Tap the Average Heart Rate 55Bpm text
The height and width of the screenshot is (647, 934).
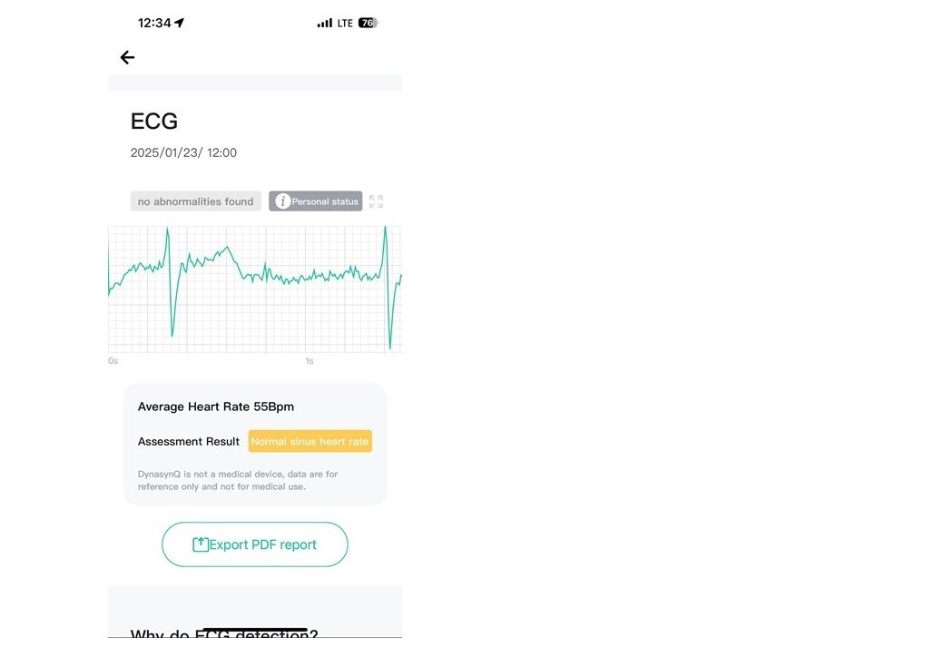tap(216, 407)
